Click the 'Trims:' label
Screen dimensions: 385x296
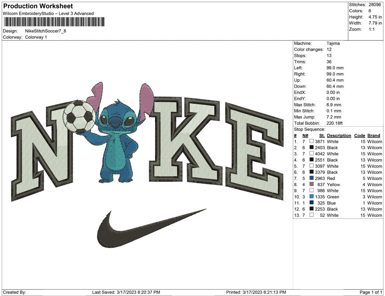point(300,61)
